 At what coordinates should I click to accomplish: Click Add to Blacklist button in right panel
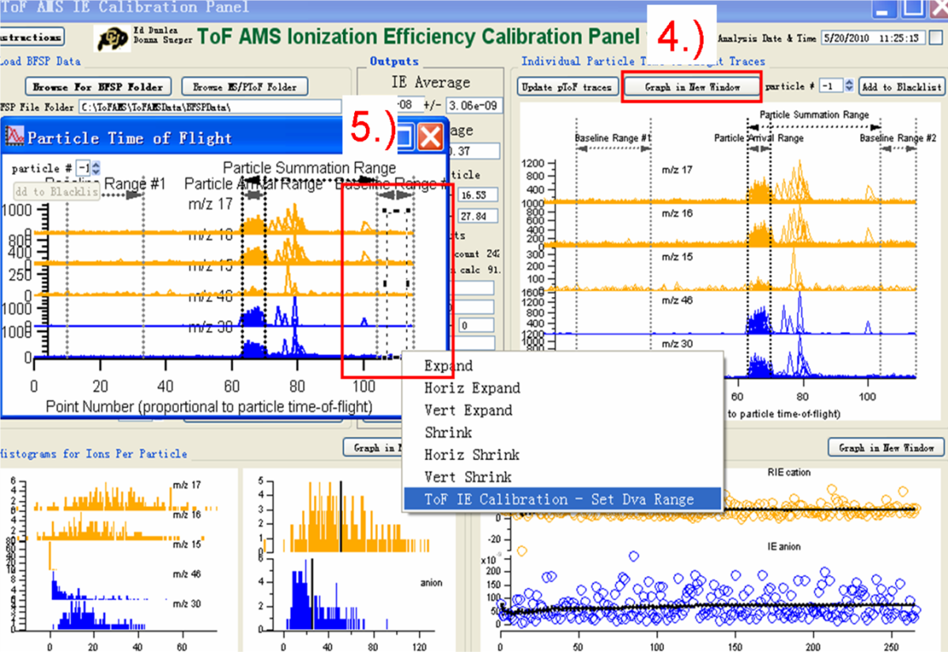pos(901,87)
